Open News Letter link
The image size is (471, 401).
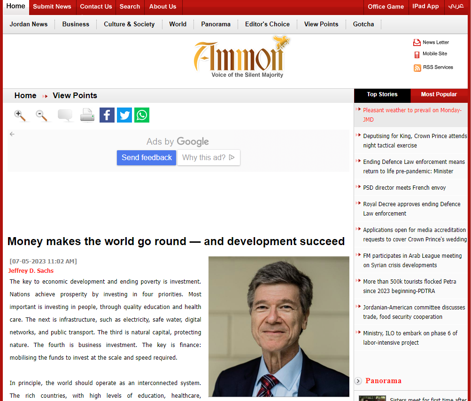coord(436,42)
